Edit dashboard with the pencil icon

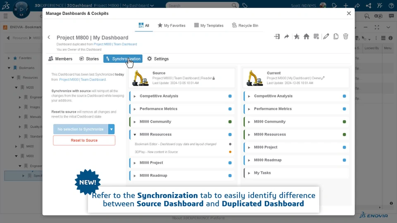click(326, 36)
